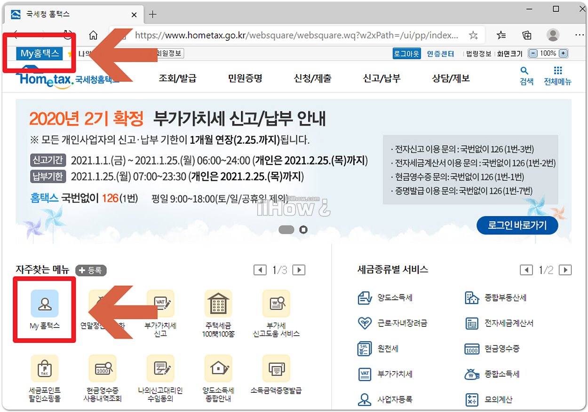Select first banner slide indicator
588x412 pixels.
tap(286, 230)
